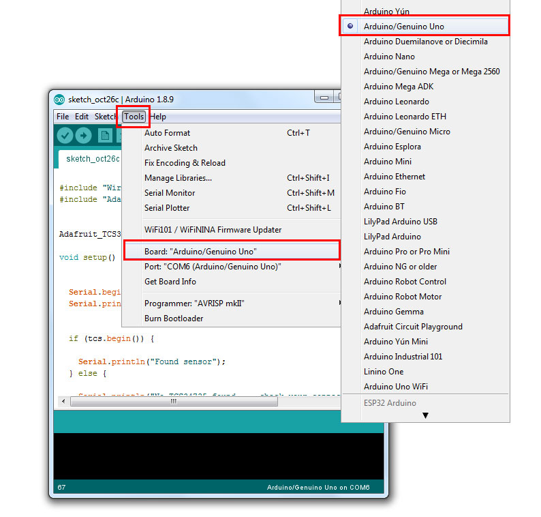Click the 'Serial.println("Found sensor");' code line
Viewport: 541px width, 517px height.
pyautogui.click(x=152, y=362)
